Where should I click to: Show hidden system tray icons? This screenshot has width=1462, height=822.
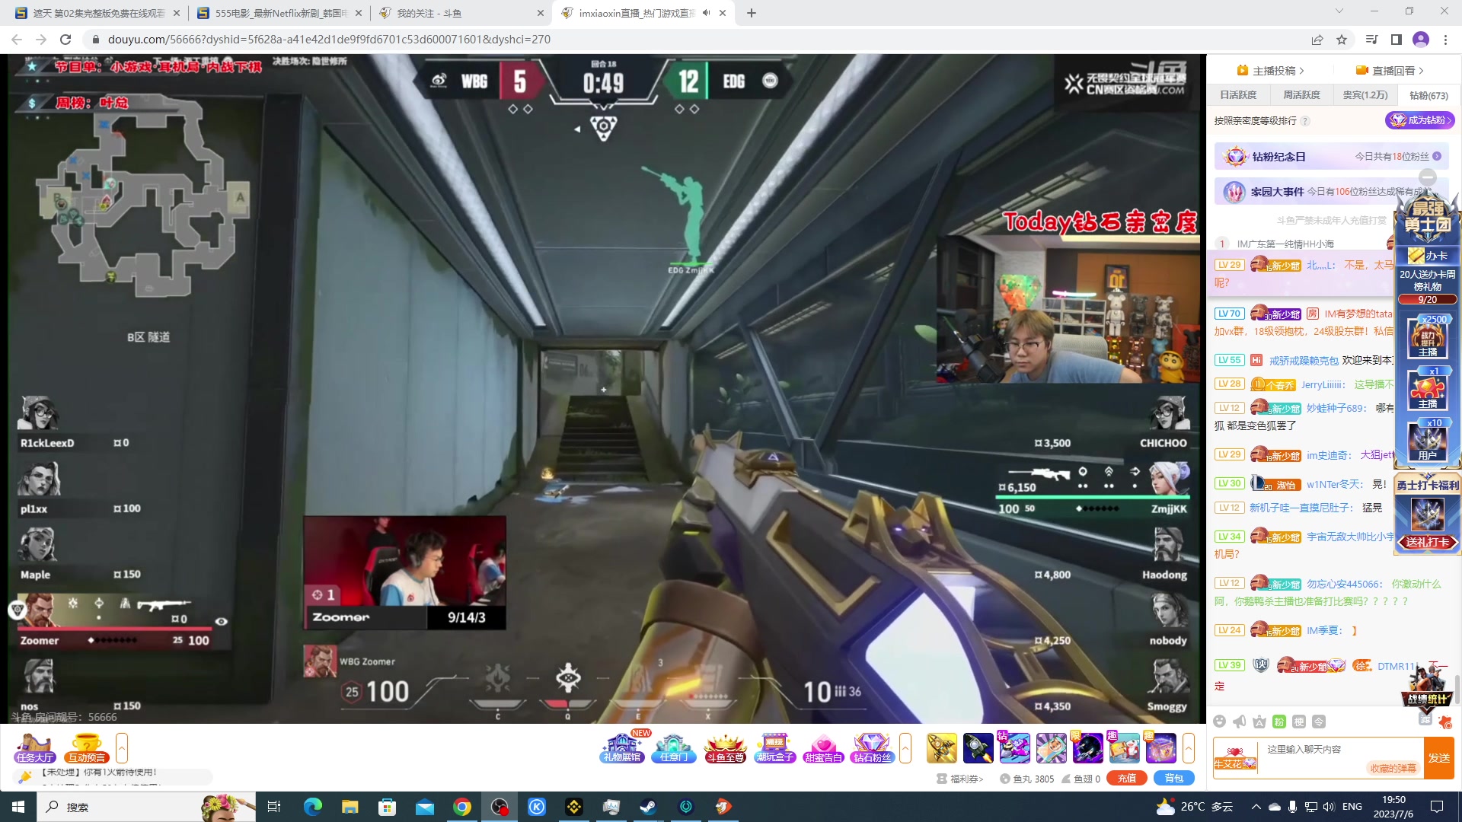[x=1256, y=807]
